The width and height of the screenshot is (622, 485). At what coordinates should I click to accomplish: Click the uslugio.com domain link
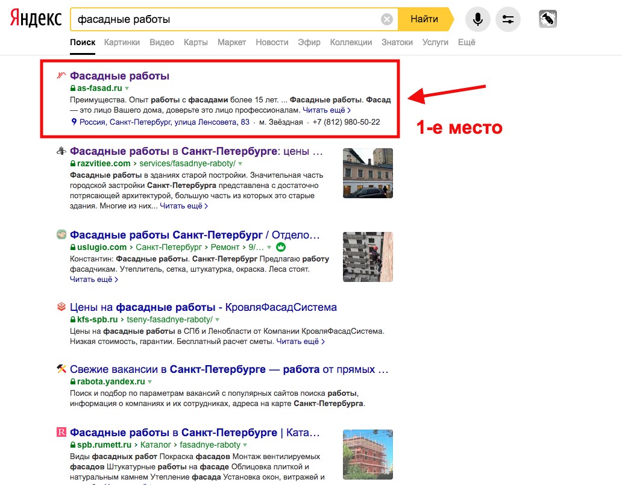101,247
